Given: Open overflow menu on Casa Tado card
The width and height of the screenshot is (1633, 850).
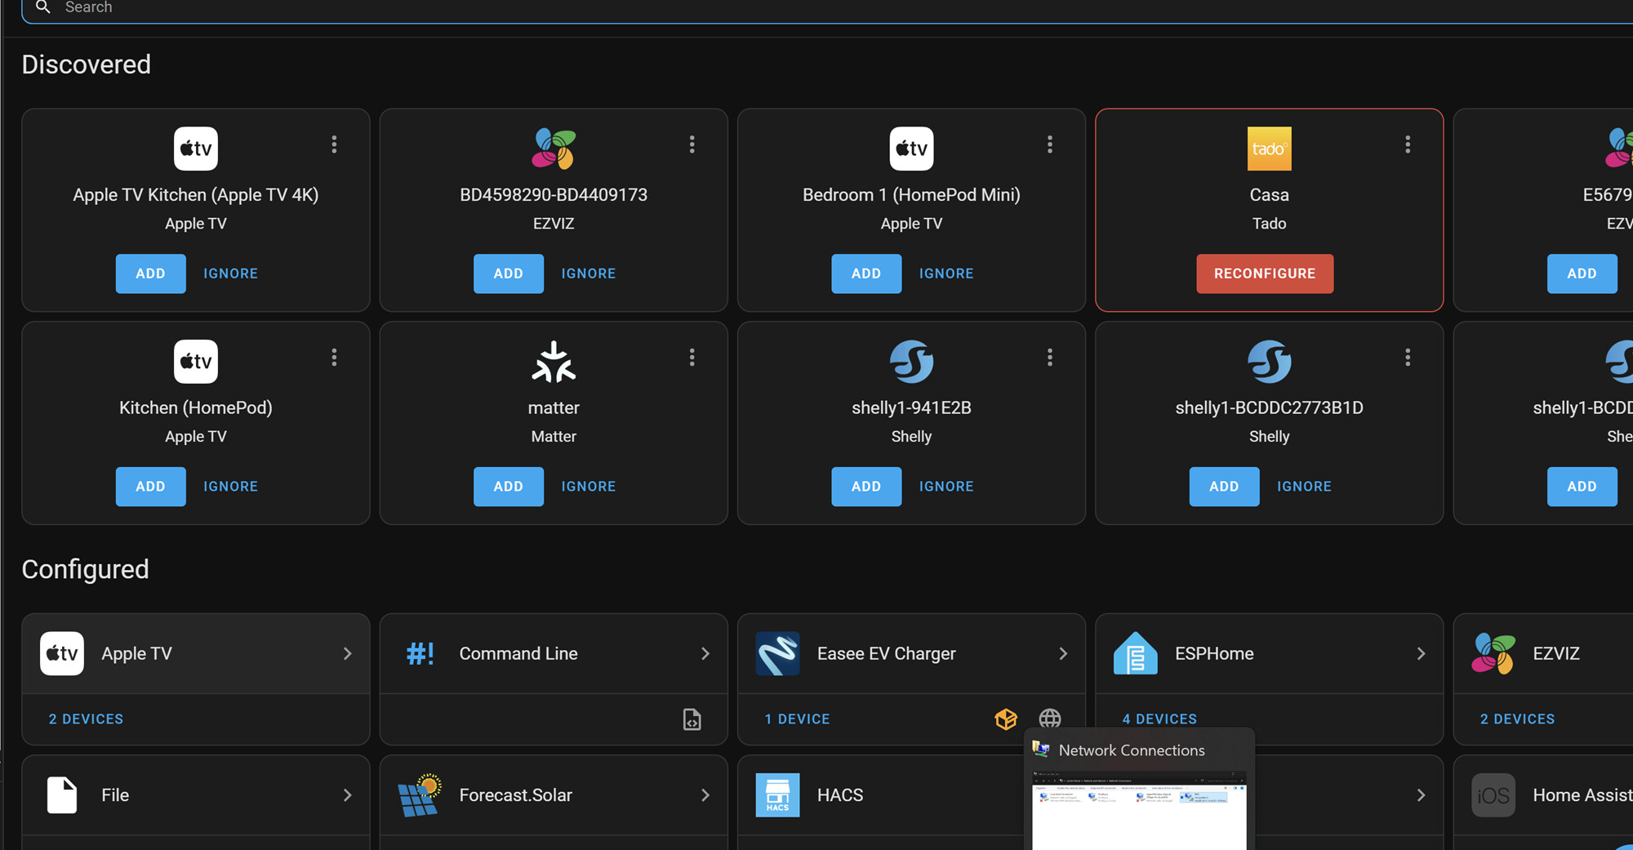Looking at the screenshot, I should (1408, 145).
